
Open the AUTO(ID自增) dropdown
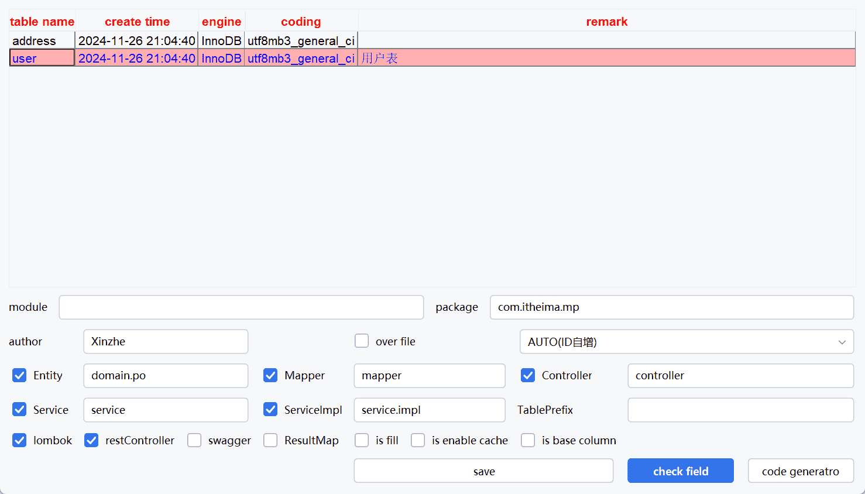[x=686, y=342]
